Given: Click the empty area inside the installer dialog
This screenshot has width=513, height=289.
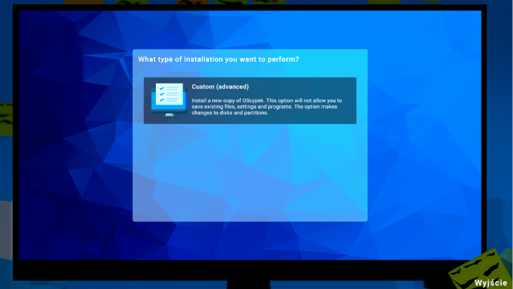Looking at the screenshot, I should pos(249,173).
